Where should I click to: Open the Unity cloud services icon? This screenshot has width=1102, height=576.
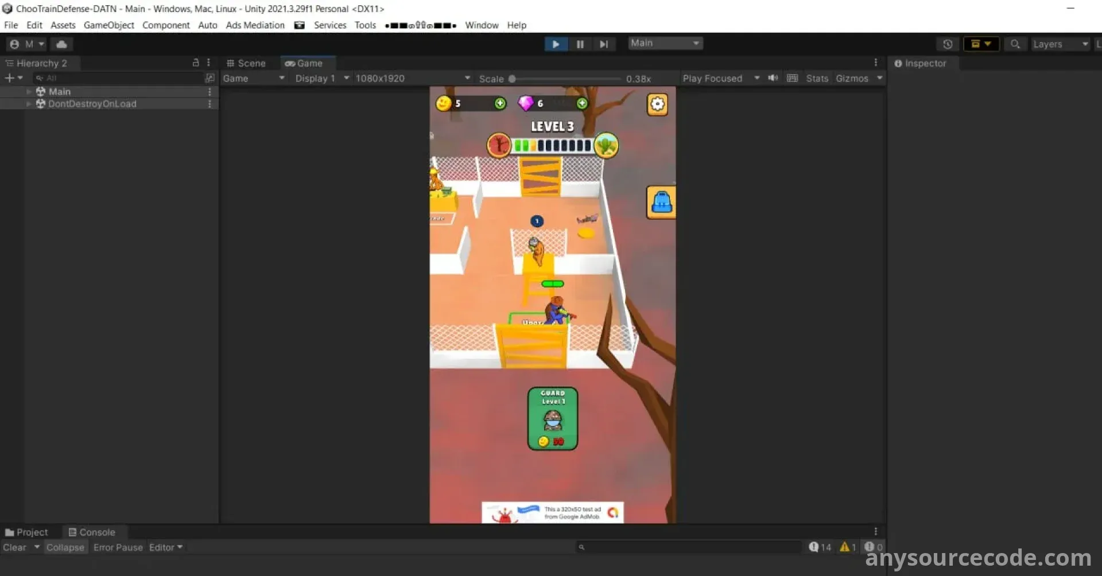[x=61, y=44]
